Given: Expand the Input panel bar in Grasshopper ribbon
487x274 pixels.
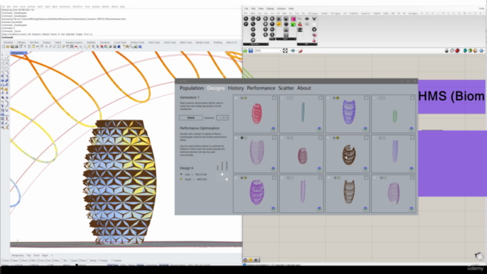Looking at the screenshot, I should [286, 39].
